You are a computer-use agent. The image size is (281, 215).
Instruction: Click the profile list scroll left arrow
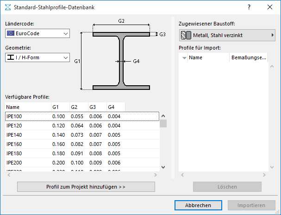click(x=9, y=175)
